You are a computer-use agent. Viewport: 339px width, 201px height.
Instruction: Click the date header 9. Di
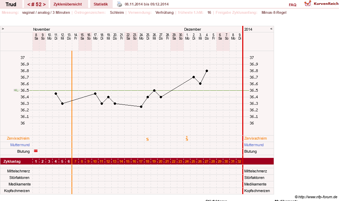point(240,37)
